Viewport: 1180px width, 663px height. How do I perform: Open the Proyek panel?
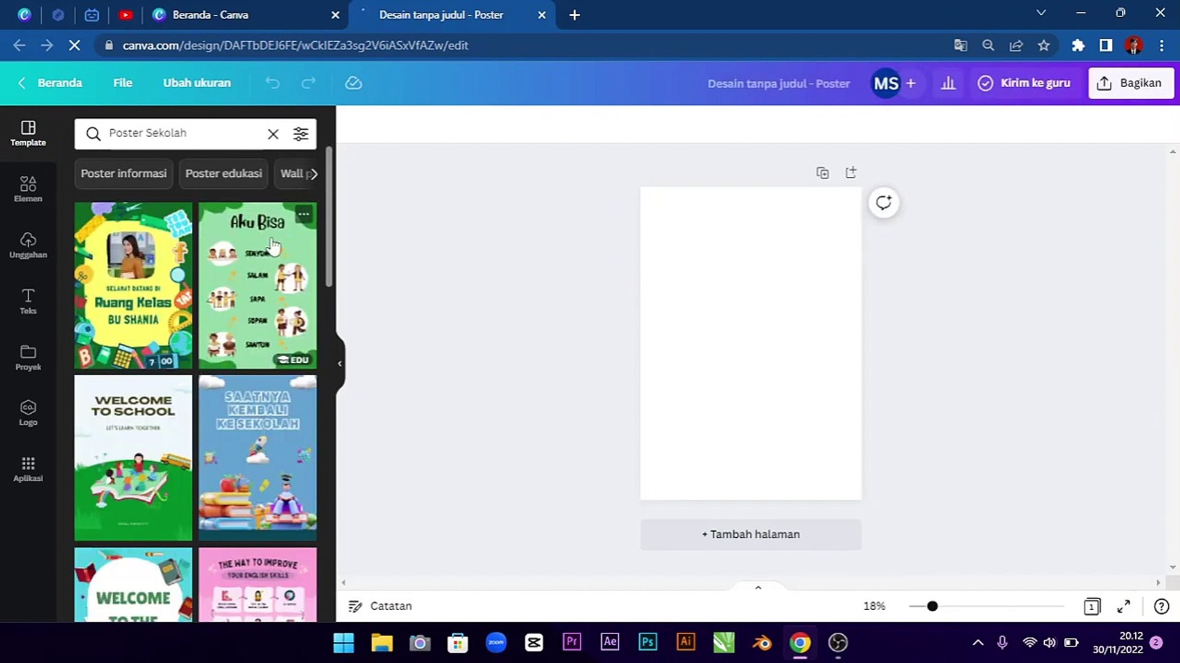(28, 358)
